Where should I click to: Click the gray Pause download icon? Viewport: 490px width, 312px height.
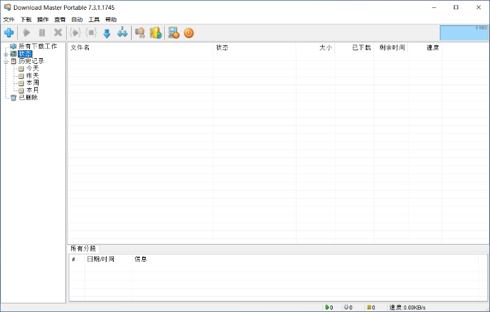pyautogui.click(x=42, y=32)
